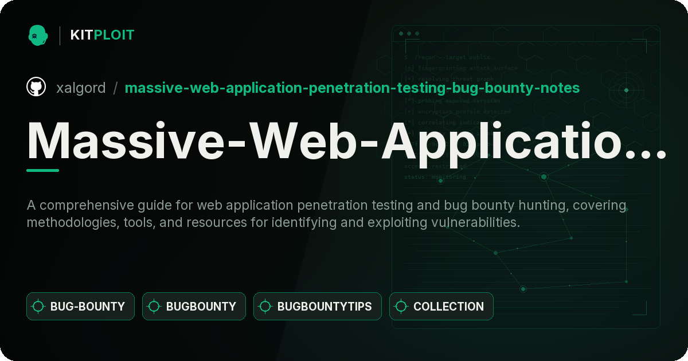Select the BUGBOUNTYTIPS tag
Image resolution: width=688 pixels, height=361 pixels.
click(318, 307)
